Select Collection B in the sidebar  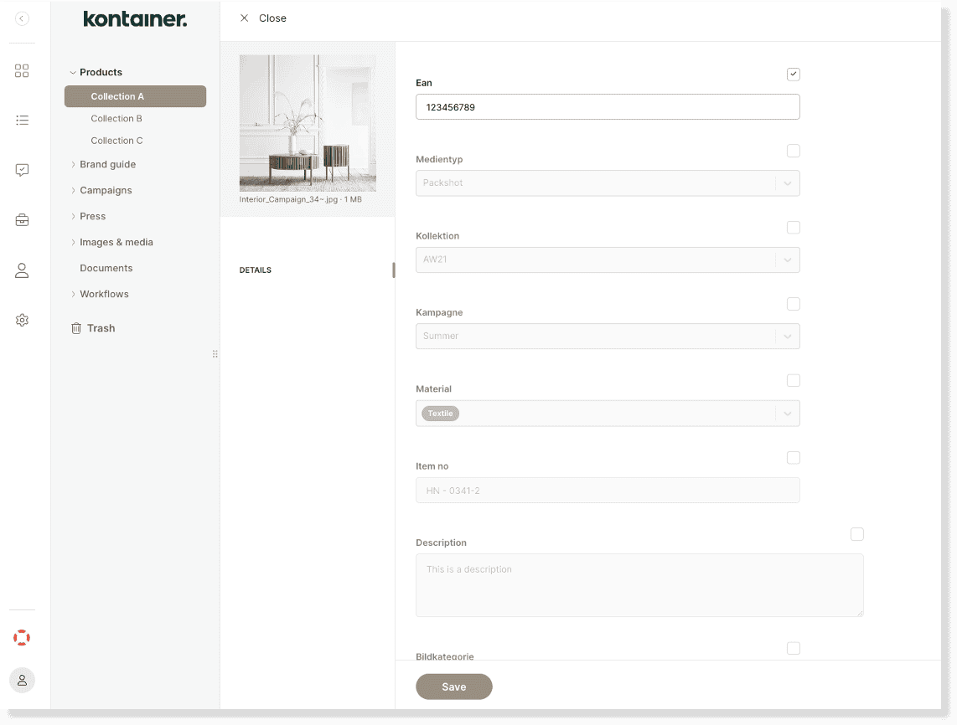[x=116, y=118]
